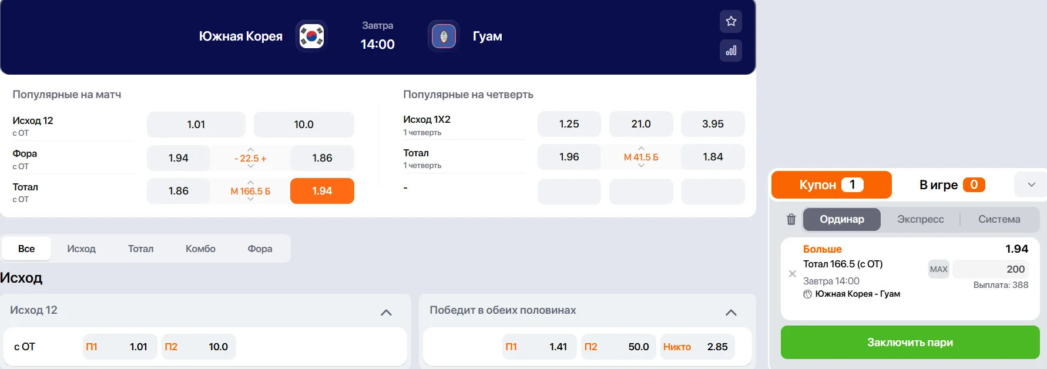Select Никто 2.85 in both halves market
The height and width of the screenshot is (369, 1047).
pyautogui.click(x=697, y=347)
